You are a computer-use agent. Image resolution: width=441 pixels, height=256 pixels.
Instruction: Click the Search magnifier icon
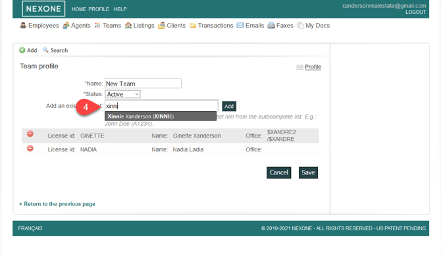click(45, 50)
